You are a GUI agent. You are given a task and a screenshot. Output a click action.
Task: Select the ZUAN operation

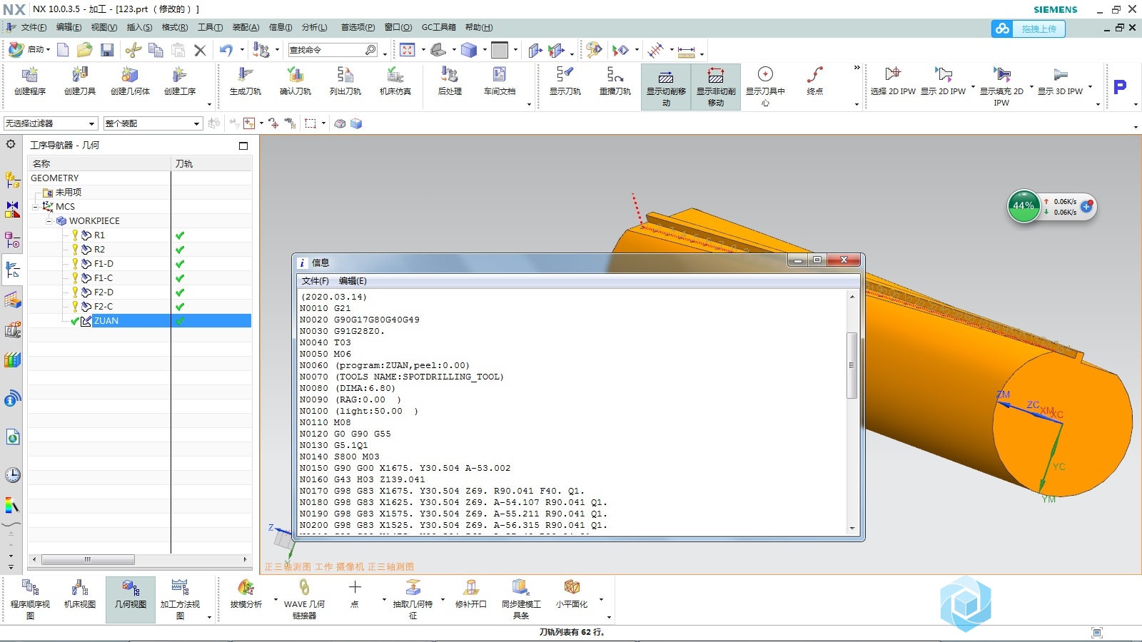[106, 321]
